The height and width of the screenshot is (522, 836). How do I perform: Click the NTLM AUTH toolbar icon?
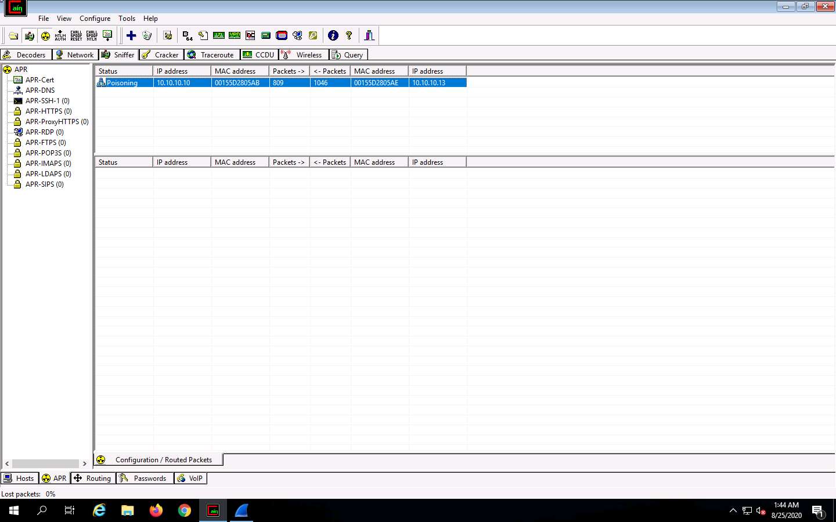point(60,36)
